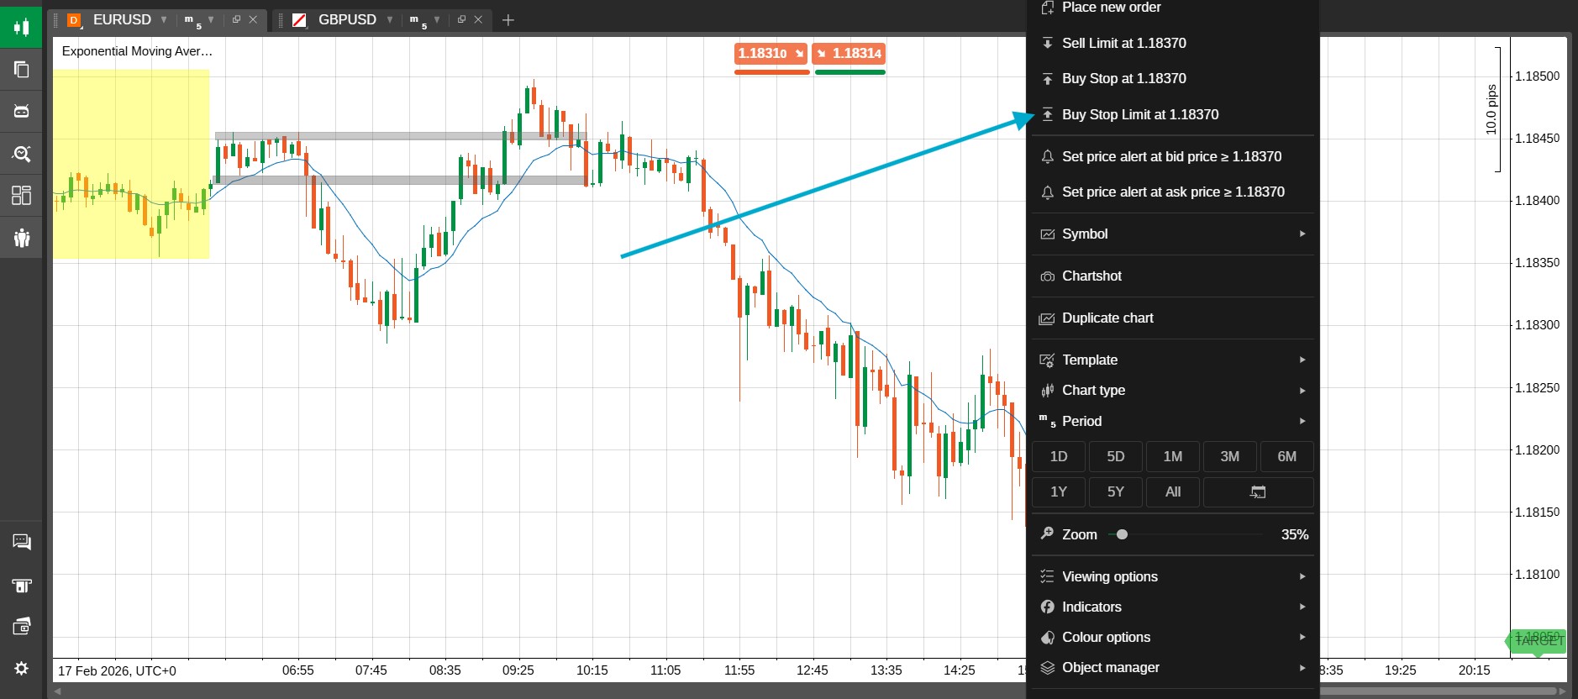This screenshot has width=1578, height=699.
Task: Open the wallet icon in left sidebar
Action: point(21,626)
